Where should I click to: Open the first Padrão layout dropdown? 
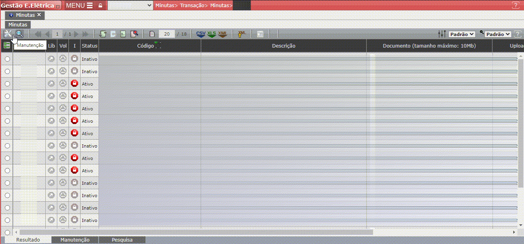coord(462,34)
